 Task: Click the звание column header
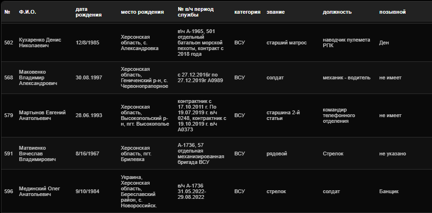(x=276, y=12)
